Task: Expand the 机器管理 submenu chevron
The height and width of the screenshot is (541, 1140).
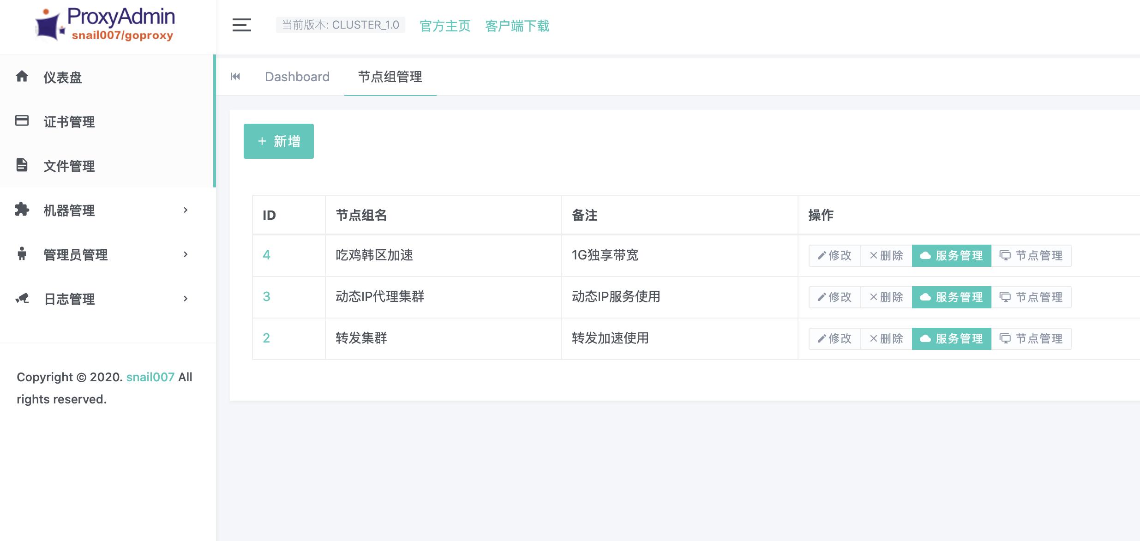Action: click(x=186, y=210)
